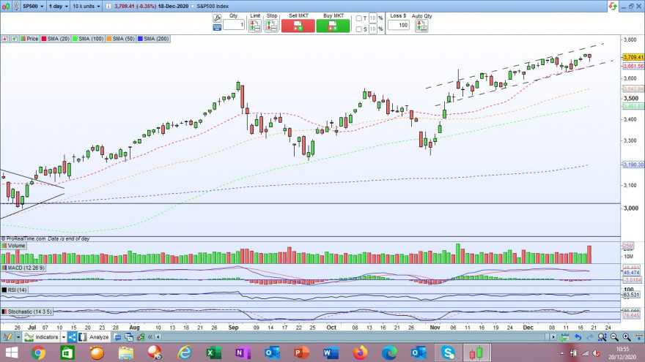Click the Price legend label
The height and width of the screenshot is (362, 645).
pyautogui.click(x=29, y=39)
